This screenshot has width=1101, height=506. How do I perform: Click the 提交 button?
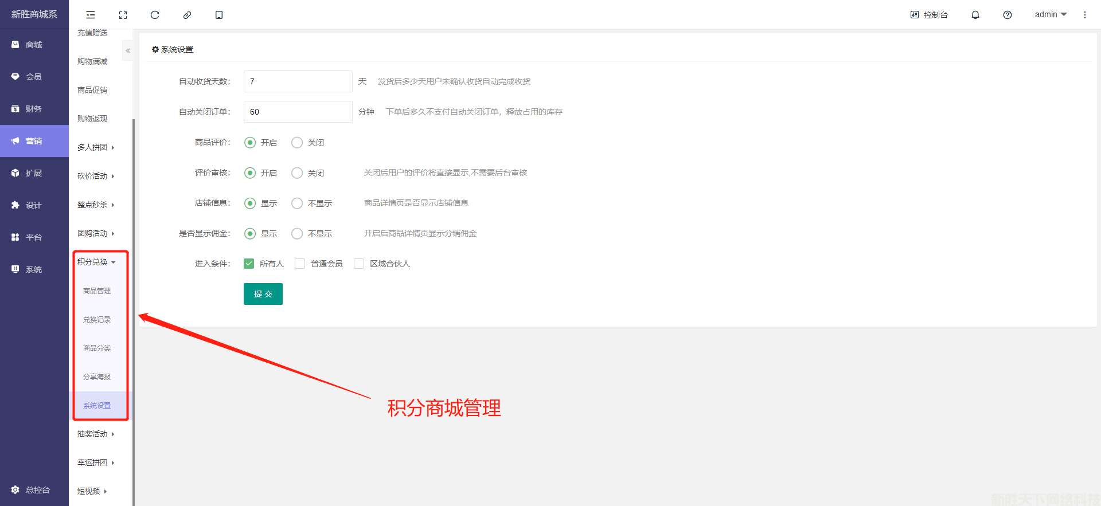(x=263, y=294)
